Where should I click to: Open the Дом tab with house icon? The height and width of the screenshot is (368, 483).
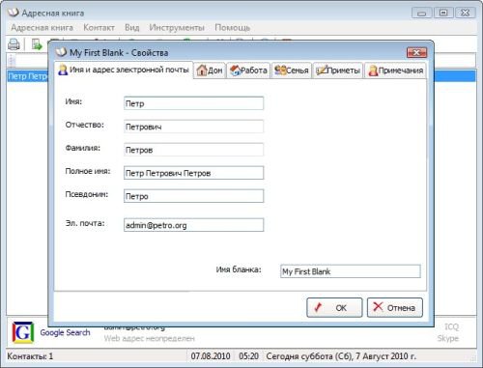tap(210, 71)
